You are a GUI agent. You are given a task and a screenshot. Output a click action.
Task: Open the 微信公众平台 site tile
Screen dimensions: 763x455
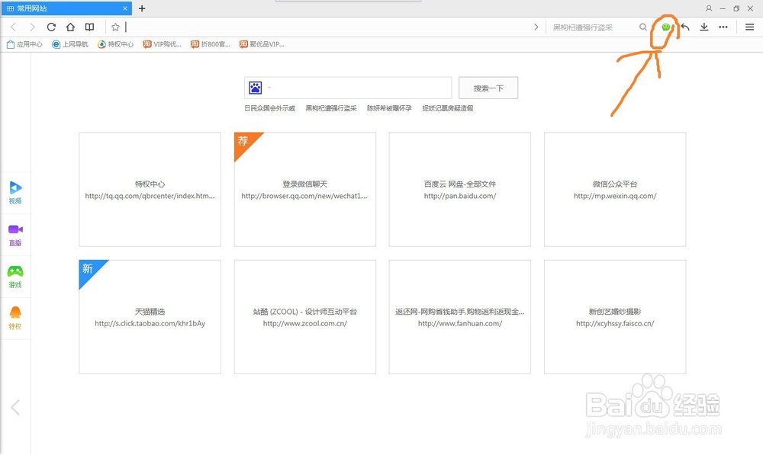tap(615, 190)
